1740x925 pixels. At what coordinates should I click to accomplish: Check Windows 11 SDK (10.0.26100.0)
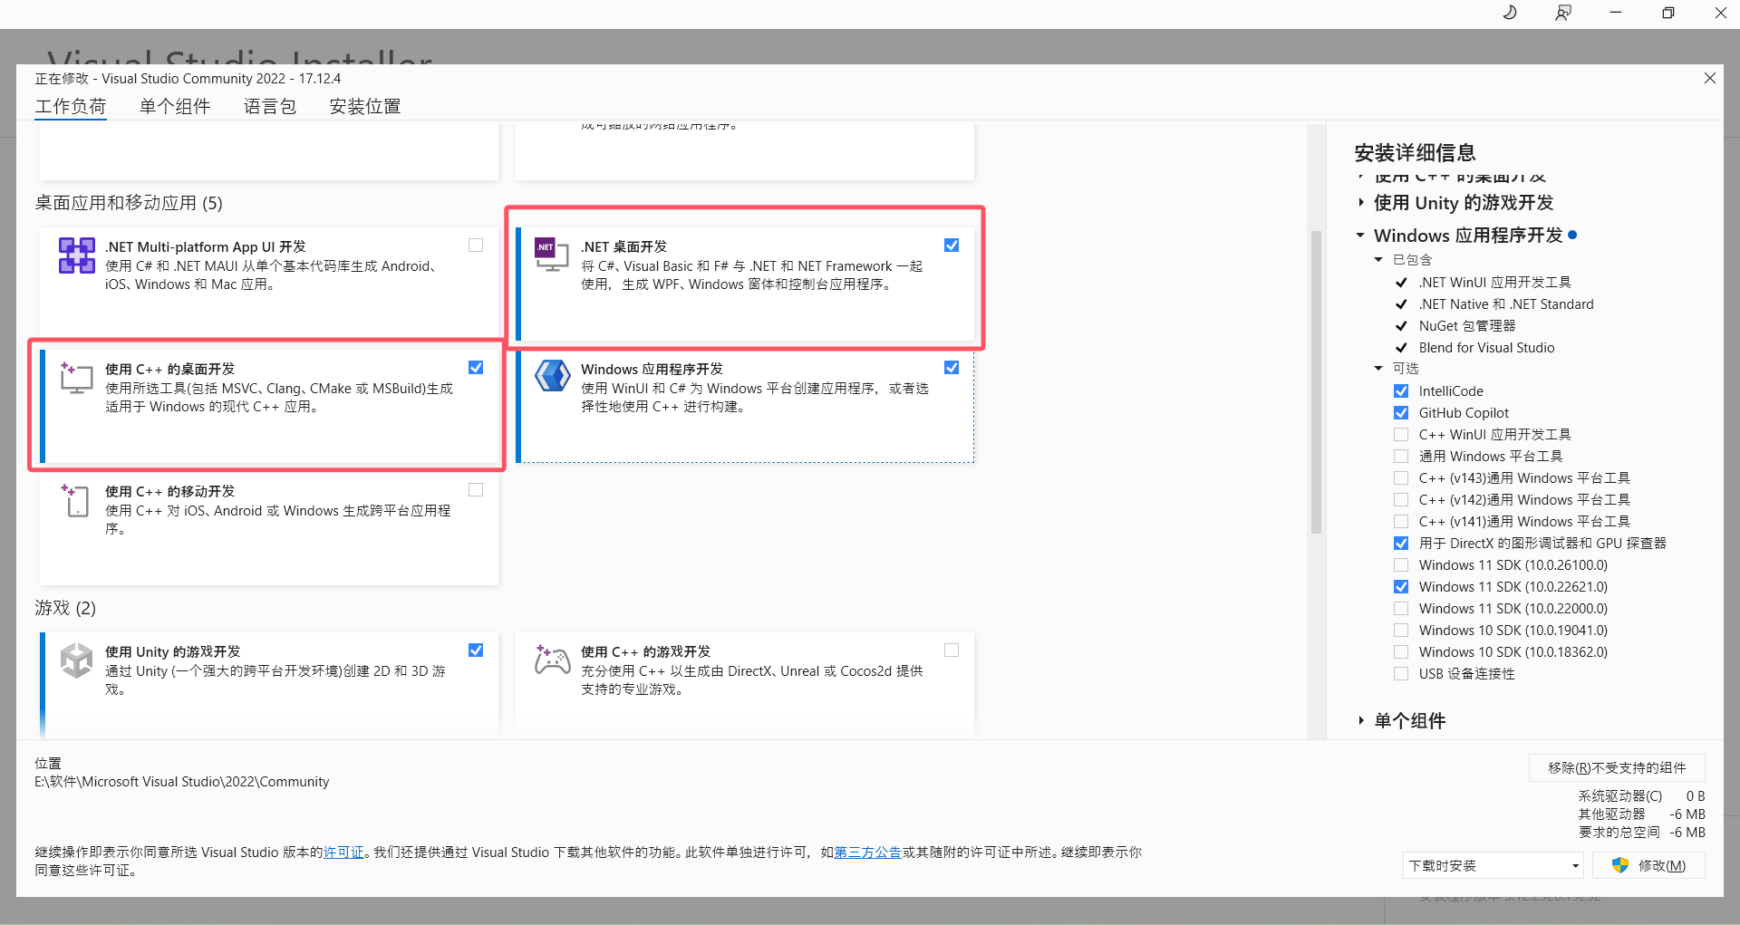point(1401,565)
